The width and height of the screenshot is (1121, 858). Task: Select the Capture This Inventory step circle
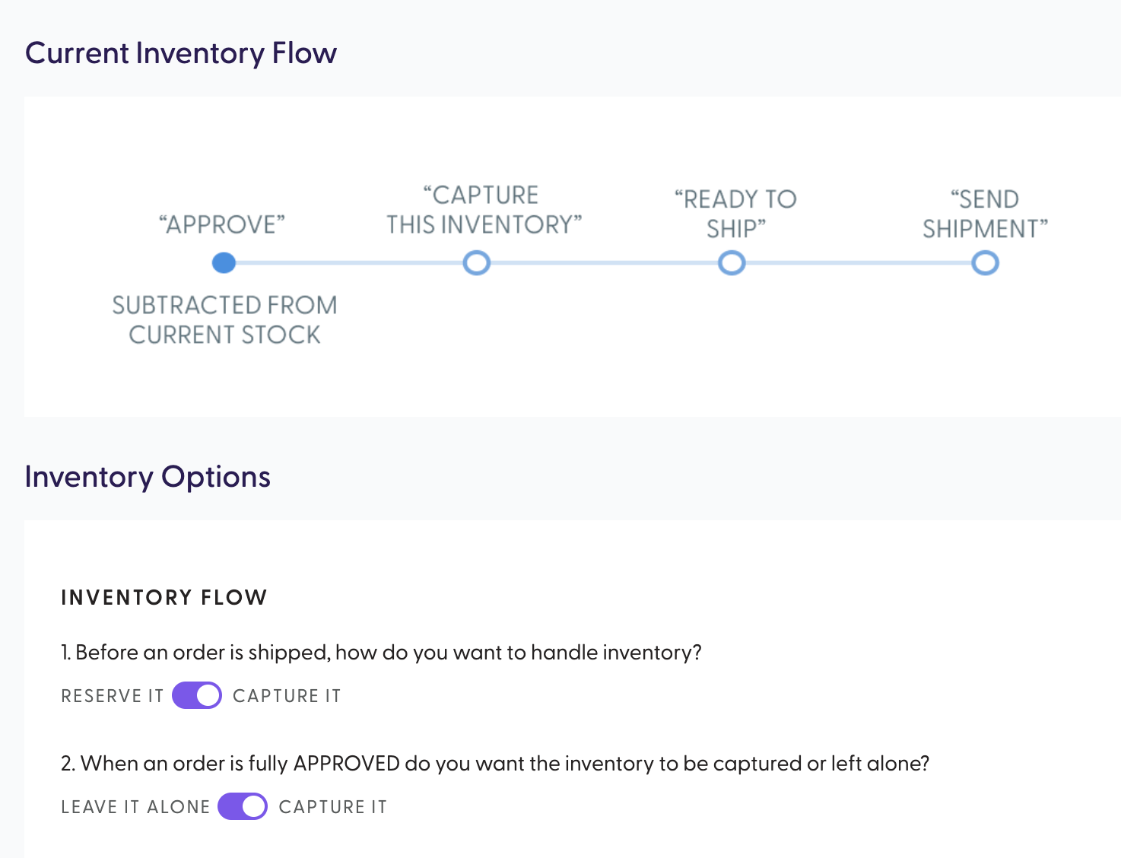[x=477, y=263]
